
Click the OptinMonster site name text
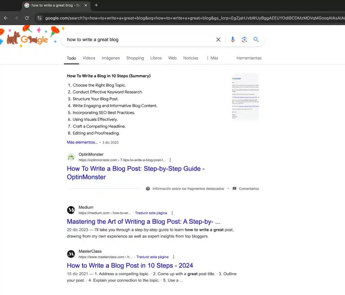click(x=91, y=154)
